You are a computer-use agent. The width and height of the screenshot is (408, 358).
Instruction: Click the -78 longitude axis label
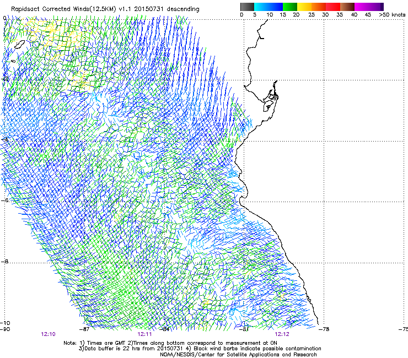coord(324,329)
